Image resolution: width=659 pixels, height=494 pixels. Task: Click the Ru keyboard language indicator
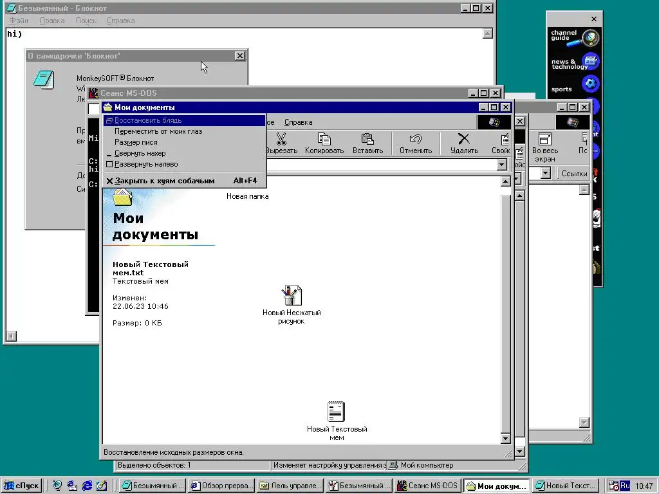coord(625,486)
